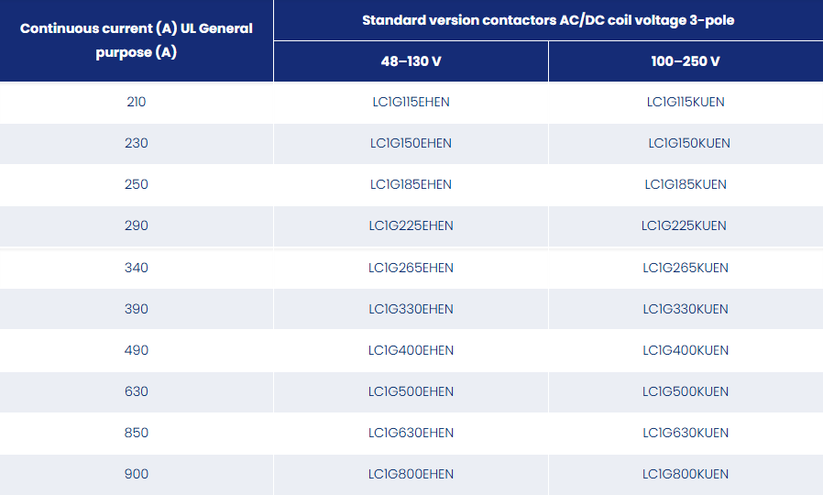Click the LC1G115EHEN part number
Screen dimensions: 823x495
coord(411,102)
